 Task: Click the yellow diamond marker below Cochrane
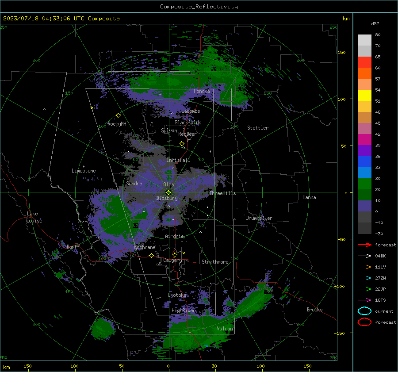151,255
